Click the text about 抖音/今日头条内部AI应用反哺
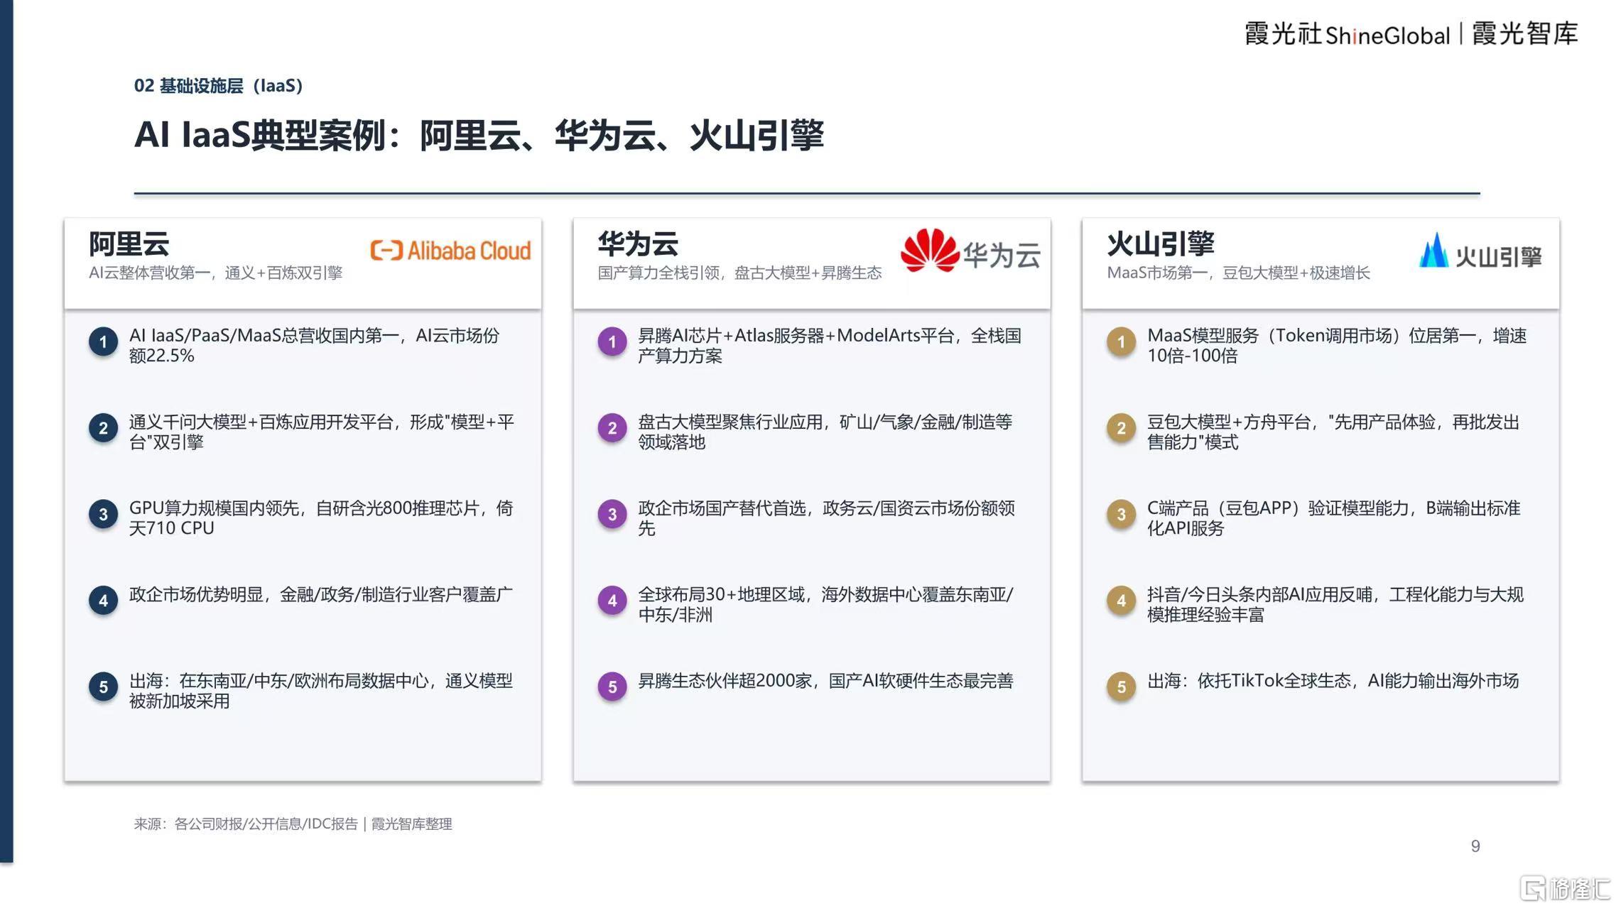The image size is (1616, 908). tap(1335, 605)
